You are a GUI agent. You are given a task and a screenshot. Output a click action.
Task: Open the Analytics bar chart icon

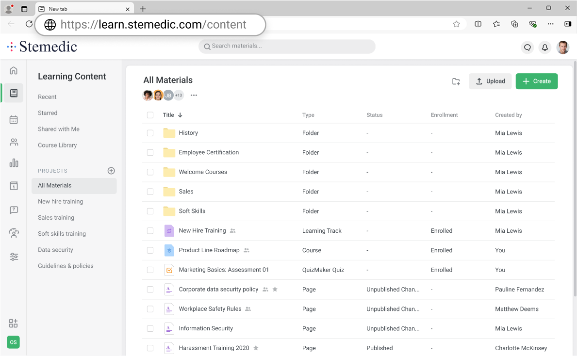(x=13, y=163)
